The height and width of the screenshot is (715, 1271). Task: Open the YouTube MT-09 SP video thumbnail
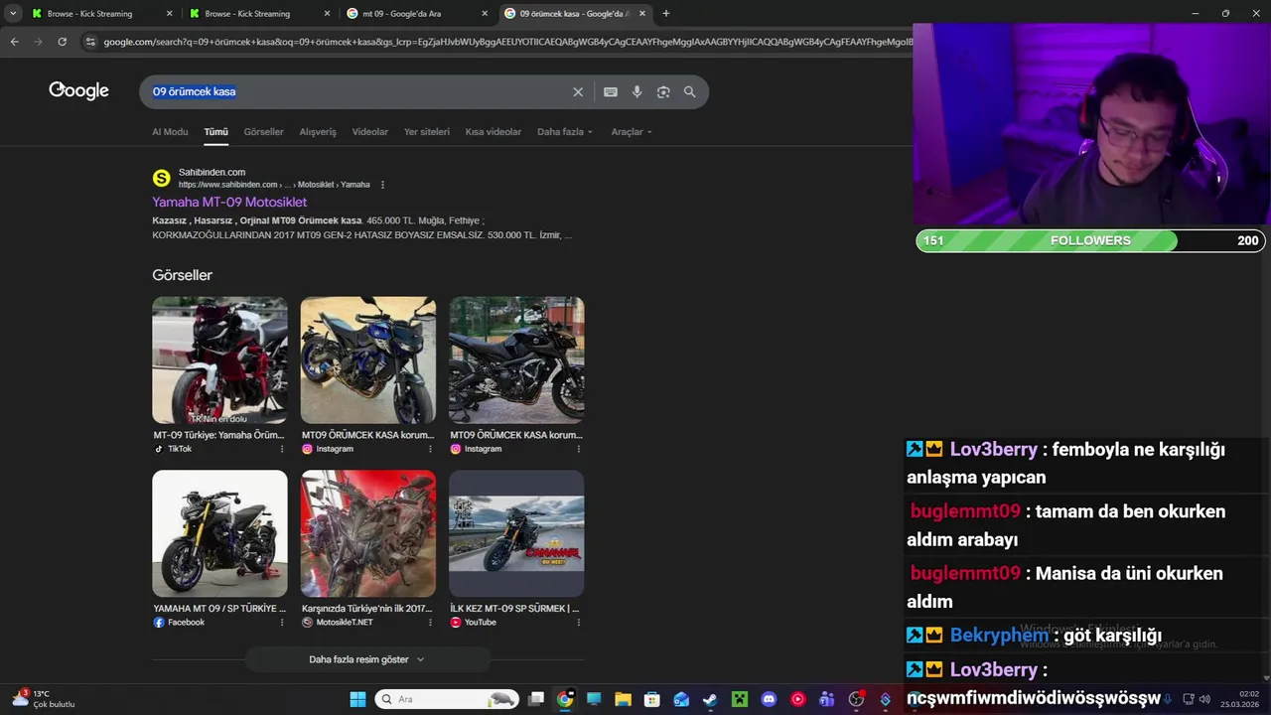tap(516, 534)
